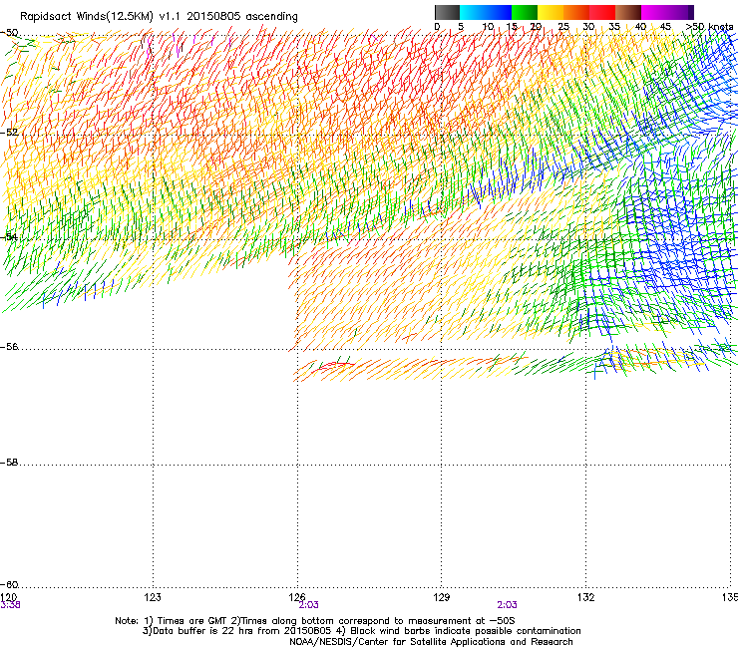Click the "126" longitude axis label
Image resolution: width=738 pixels, height=648 pixels.
(x=297, y=597)
